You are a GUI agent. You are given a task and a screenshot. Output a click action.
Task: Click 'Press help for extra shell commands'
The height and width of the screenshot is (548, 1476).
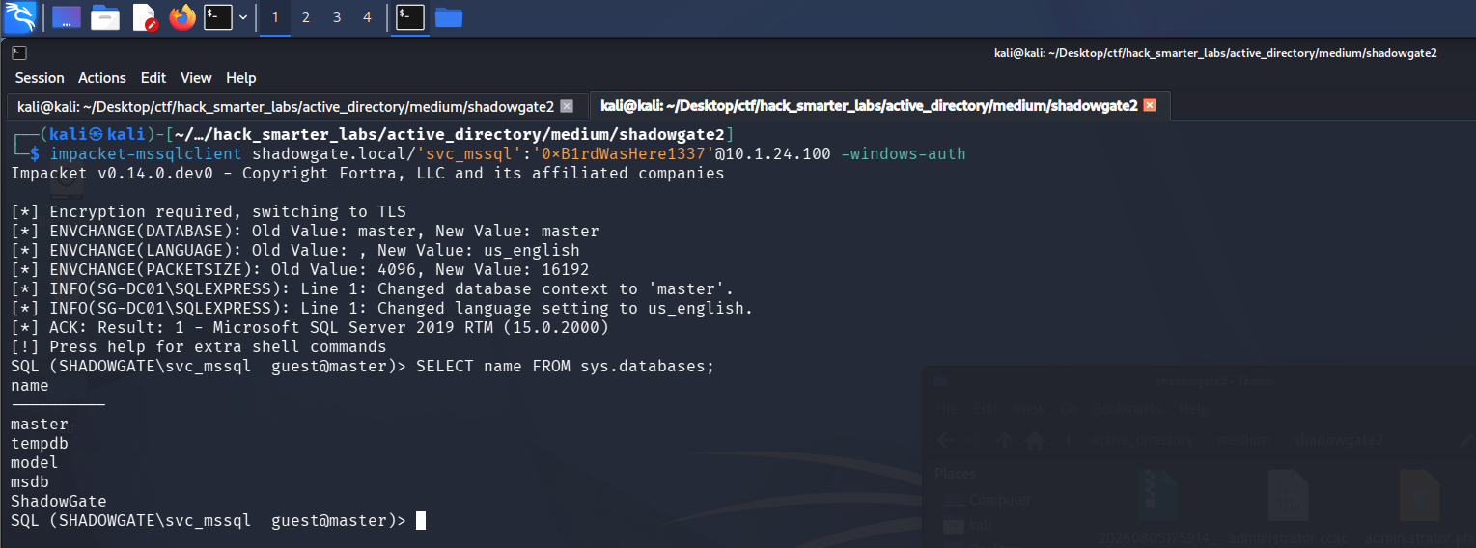click(x=199, y=347)
